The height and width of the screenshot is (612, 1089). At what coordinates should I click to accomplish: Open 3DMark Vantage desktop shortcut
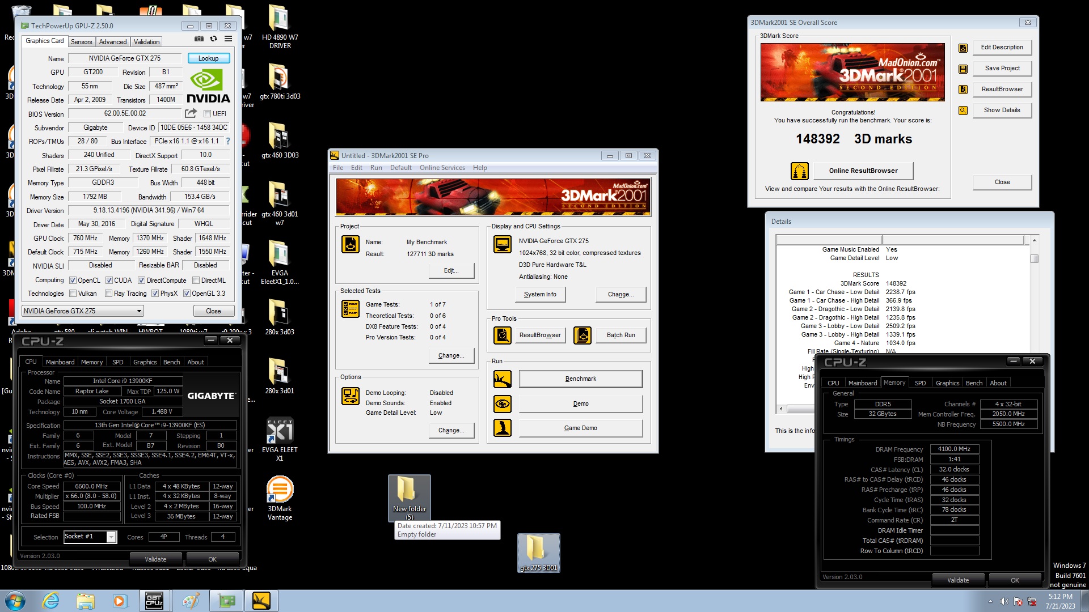[x=280, y=498]
